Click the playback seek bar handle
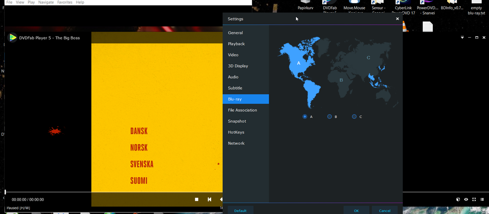The height and width of the screenshot is (214, 489). (x=5, y=192)
